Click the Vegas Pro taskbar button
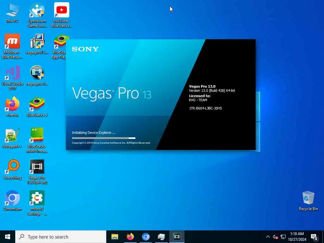The width and height of the screenshot is (324, 243). point(177,237)
